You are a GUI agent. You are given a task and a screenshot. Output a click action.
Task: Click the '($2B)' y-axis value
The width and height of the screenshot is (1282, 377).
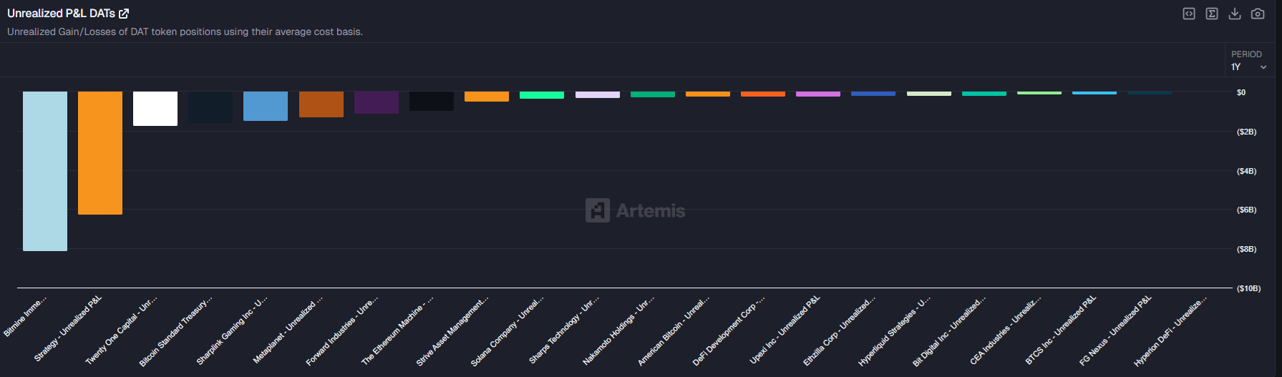pos(1246,132)
